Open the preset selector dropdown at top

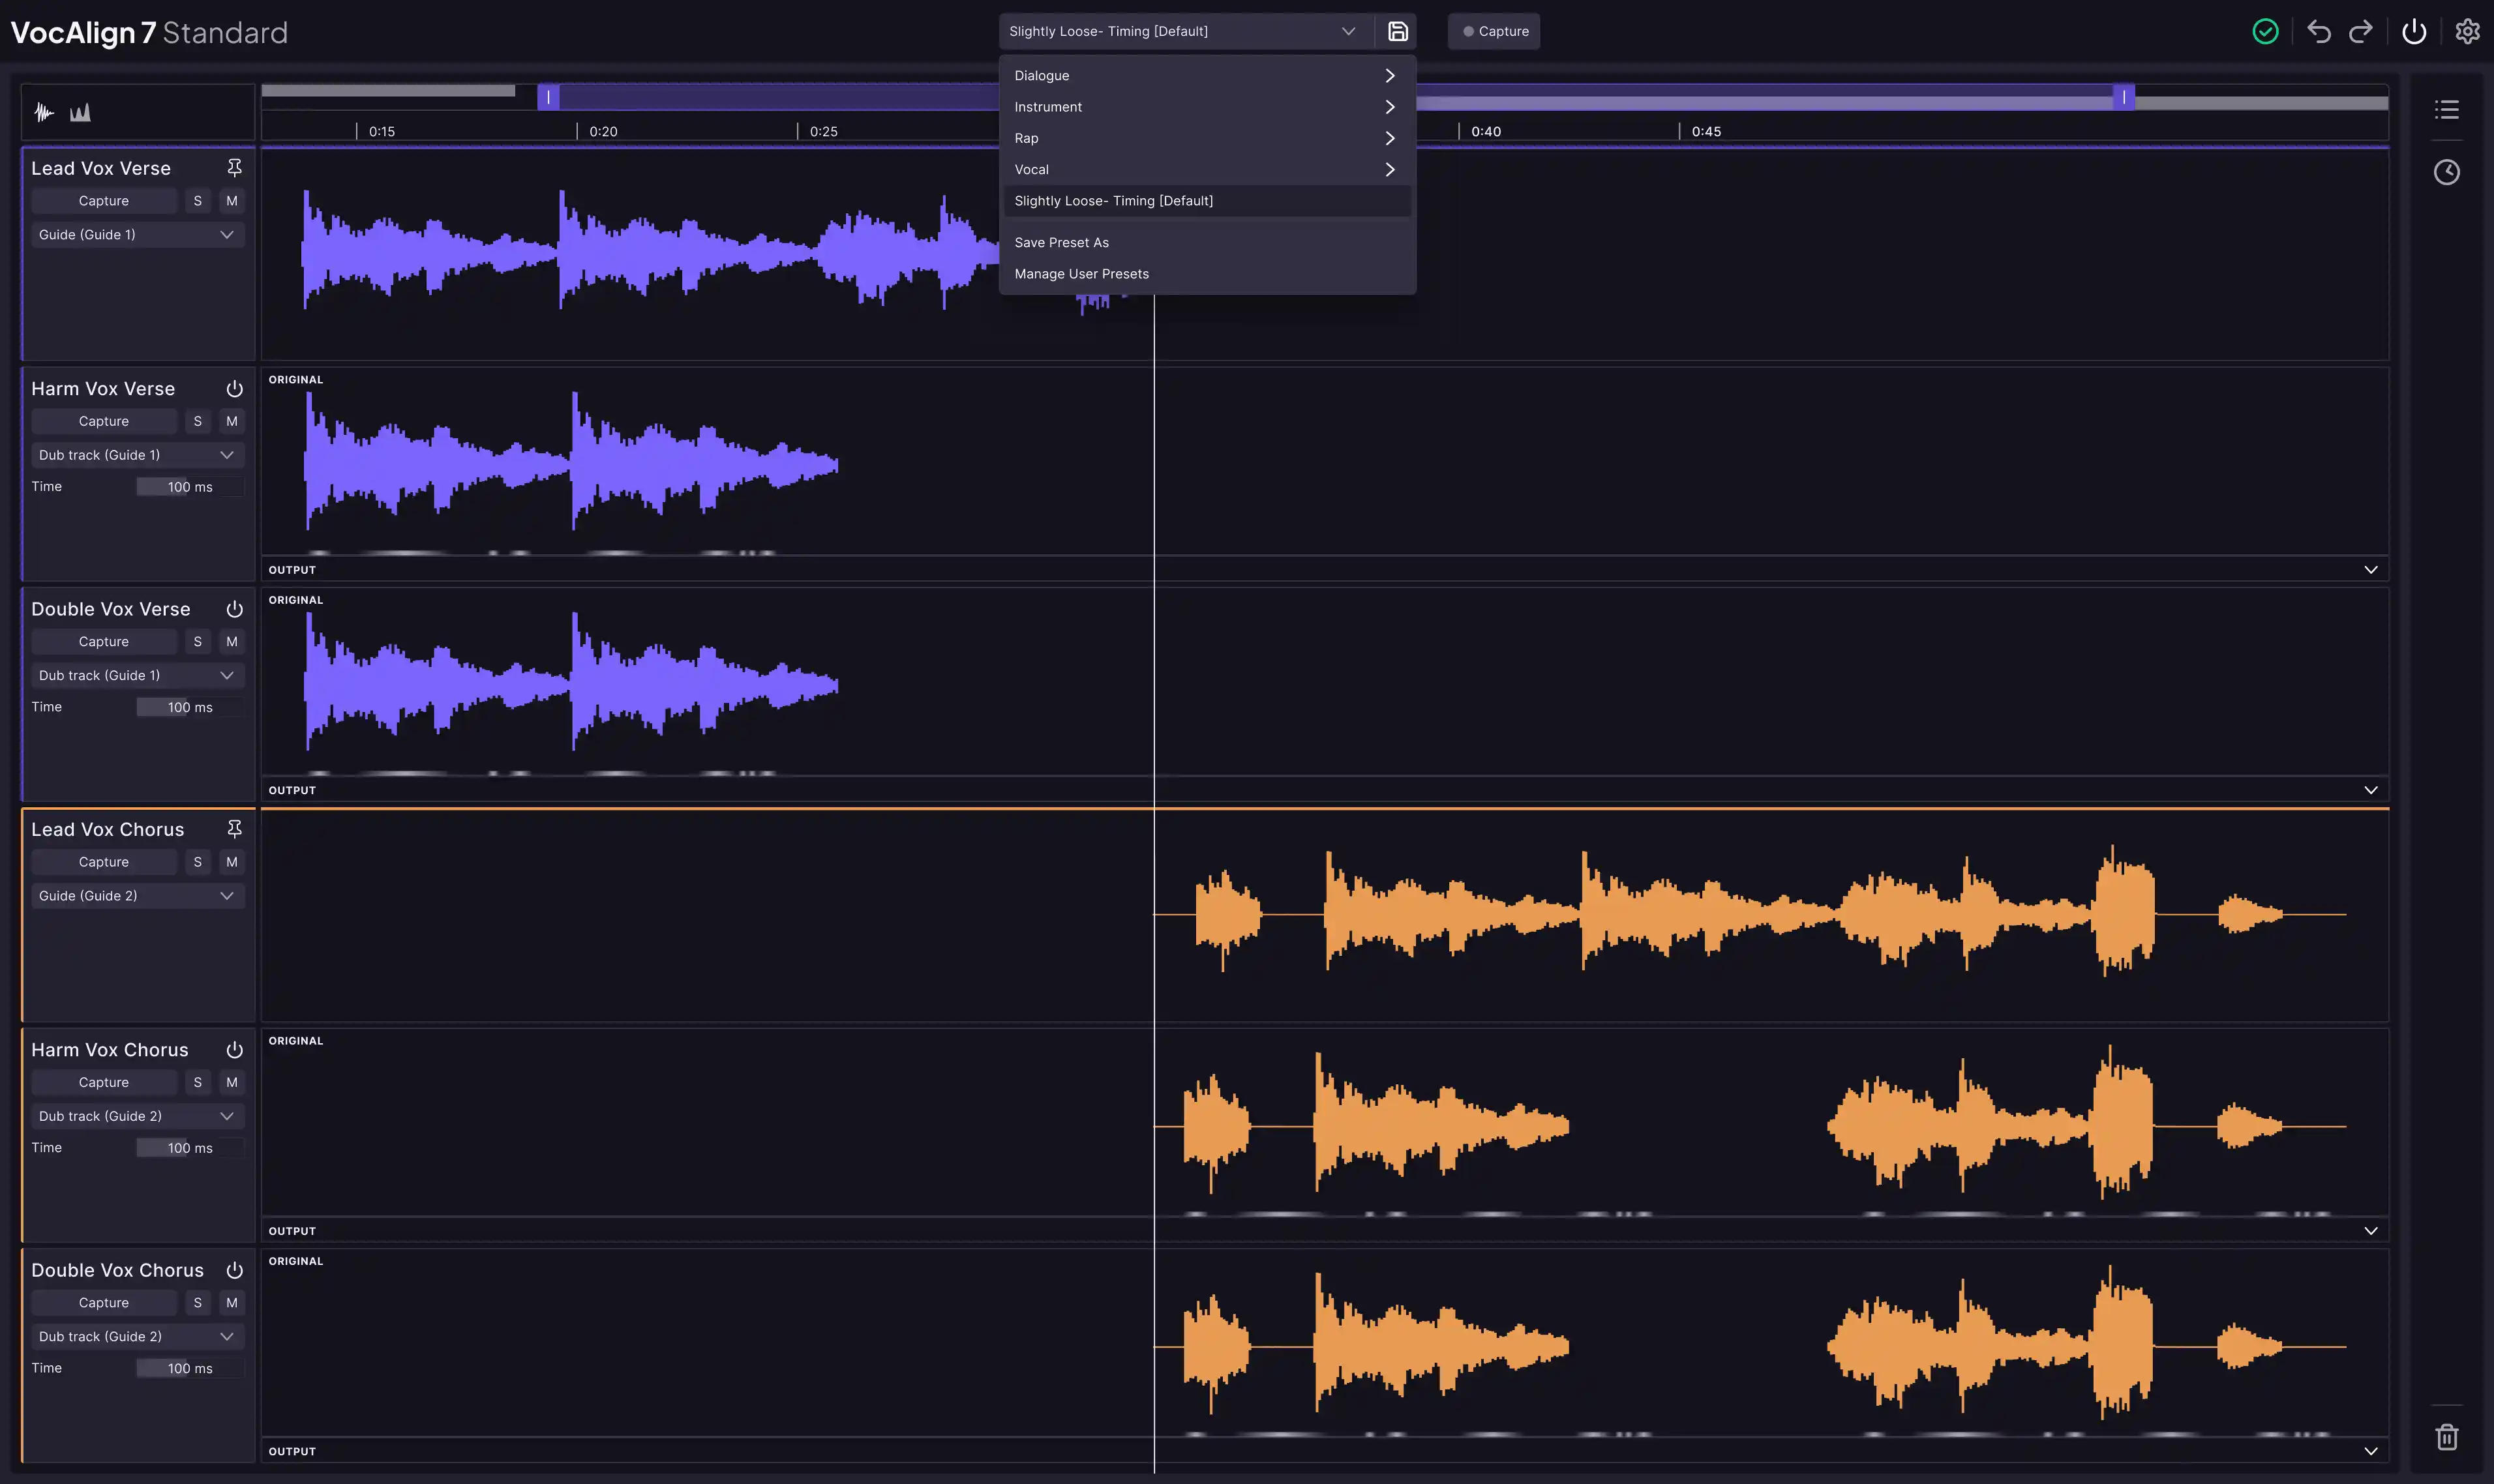click(1185, 31)
